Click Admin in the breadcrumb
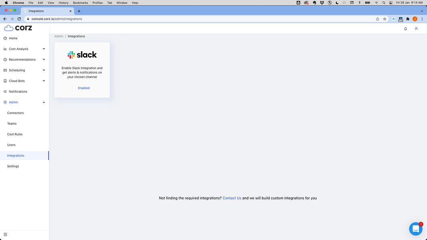This screenshot has width=427, height=240. (58, 36)
